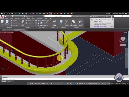The image size is (129, 97).
Task: Click the Refine Mesh tool
Action: 30,23
